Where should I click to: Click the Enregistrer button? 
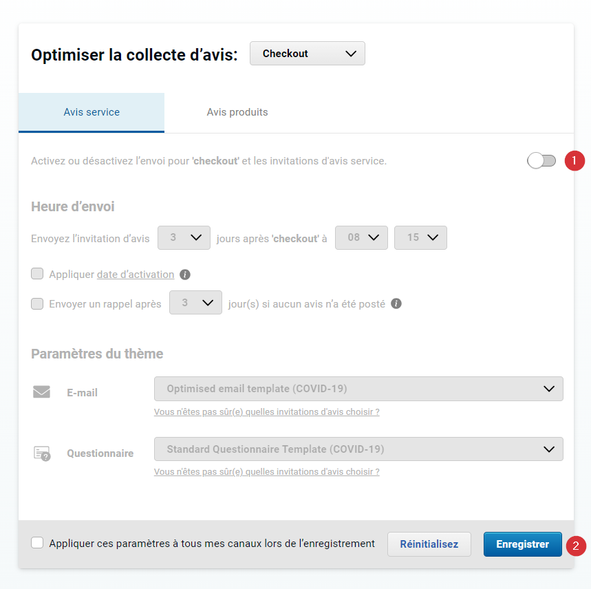[523, 544]
